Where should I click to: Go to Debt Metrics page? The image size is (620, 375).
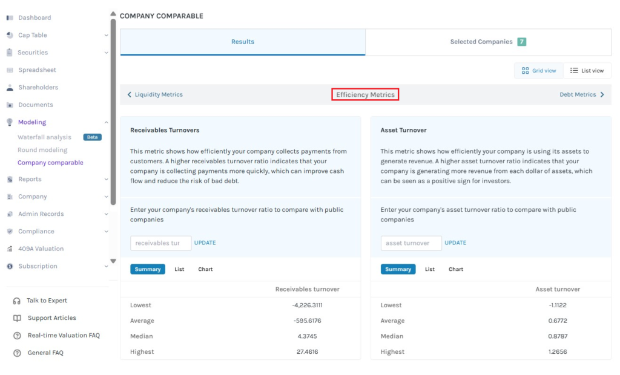[582, 94]
